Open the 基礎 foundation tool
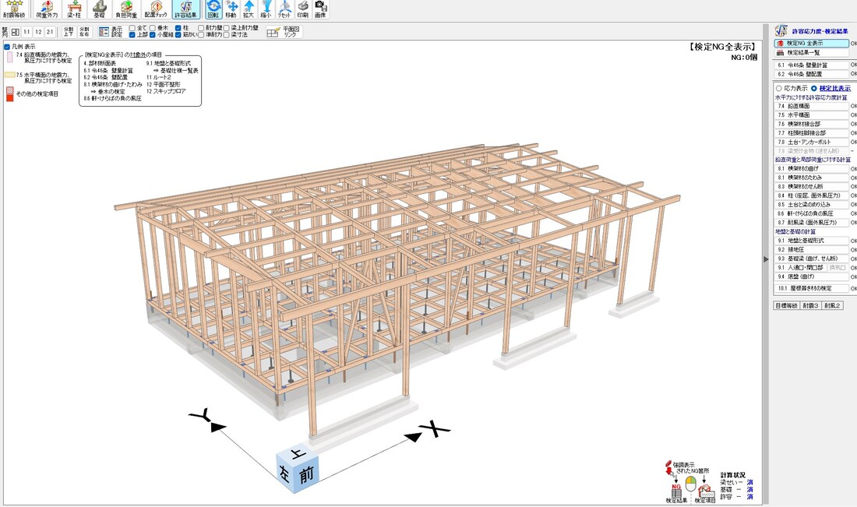The width and height of the screenshot is (857, 507). click(x=99, y=9)
